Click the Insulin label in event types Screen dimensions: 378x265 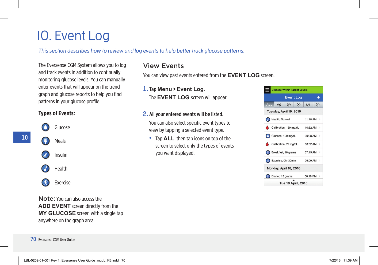pos(61,155)
